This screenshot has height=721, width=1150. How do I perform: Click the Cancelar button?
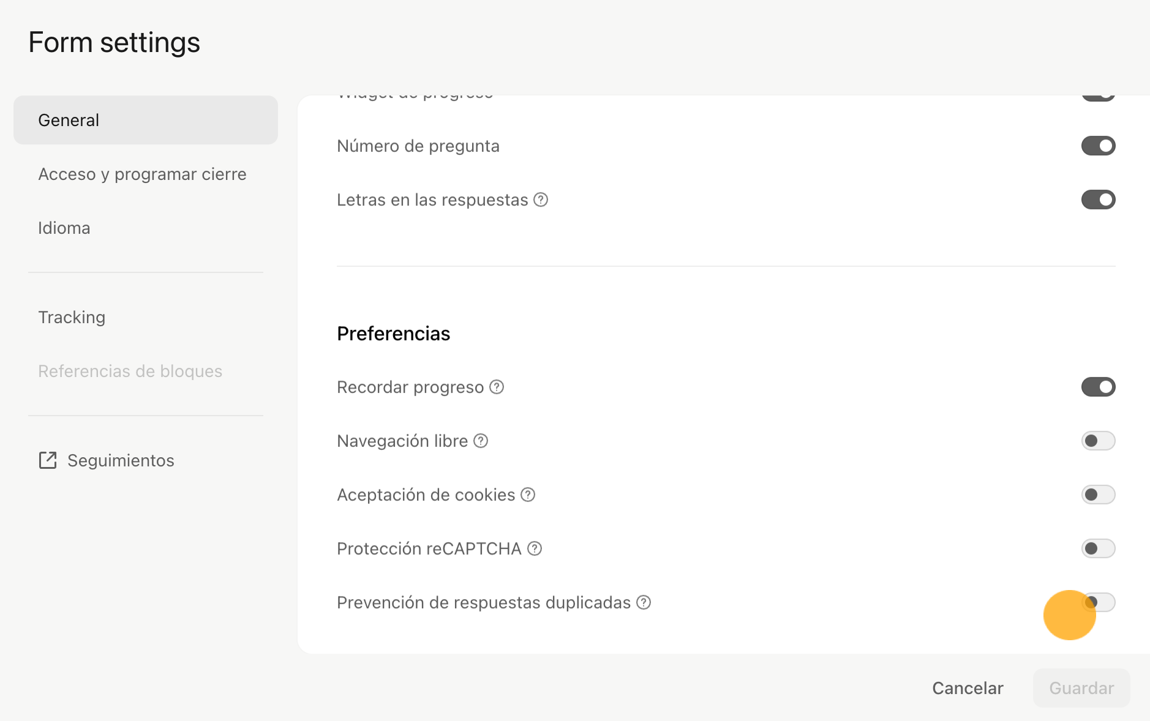coord(968,688)
